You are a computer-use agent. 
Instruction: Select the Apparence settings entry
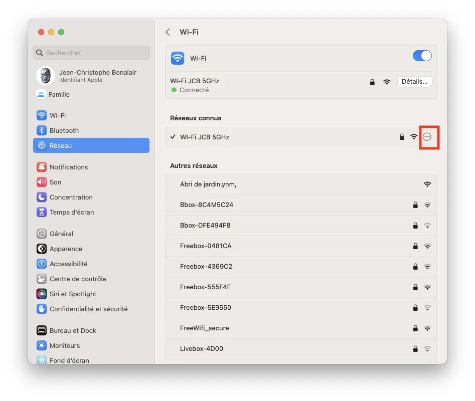click(x=41, y=249)
